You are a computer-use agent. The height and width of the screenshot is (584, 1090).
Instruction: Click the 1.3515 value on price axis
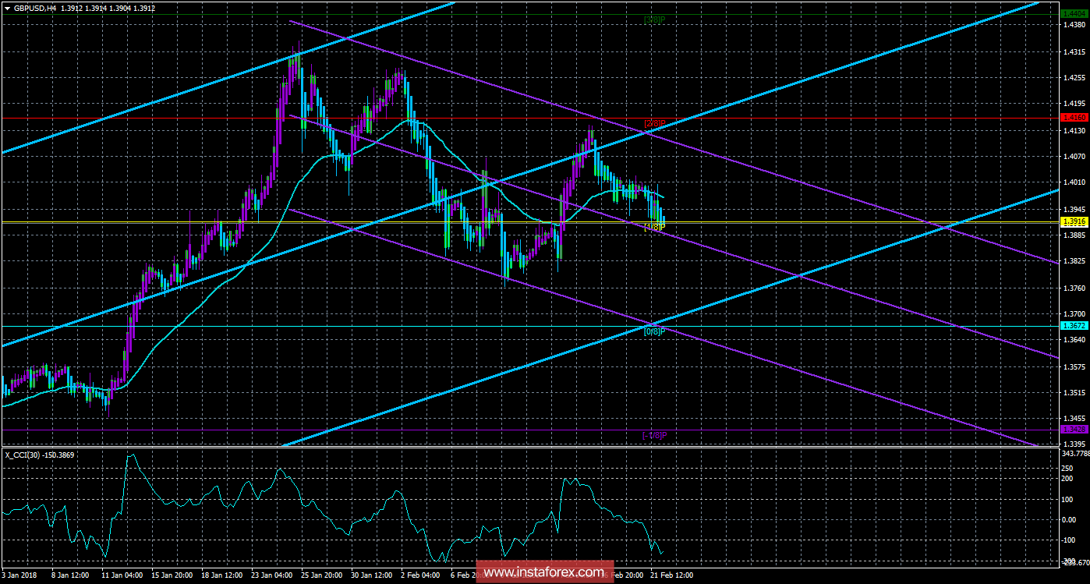(x=1074, y=392)
